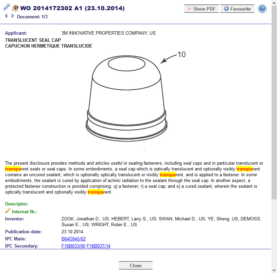Click the 'Inventor:' label

[15, 219]
